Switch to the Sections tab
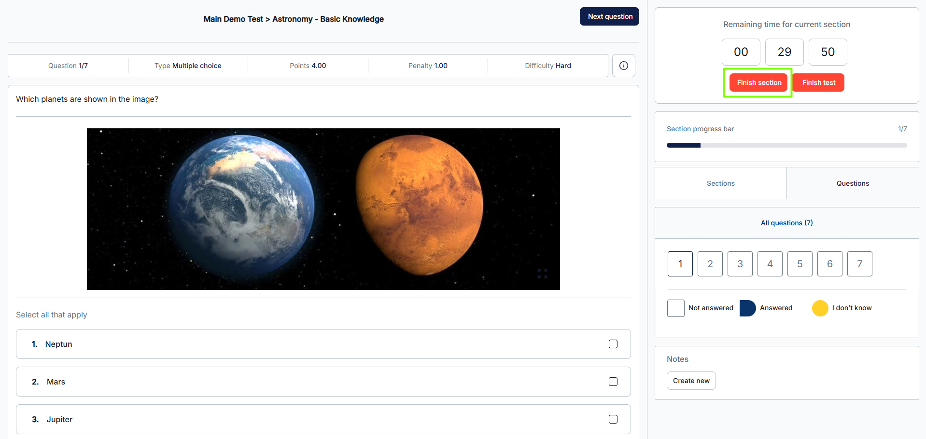The height and width of the screenshot is (439, 926). [x=720, y=183]
